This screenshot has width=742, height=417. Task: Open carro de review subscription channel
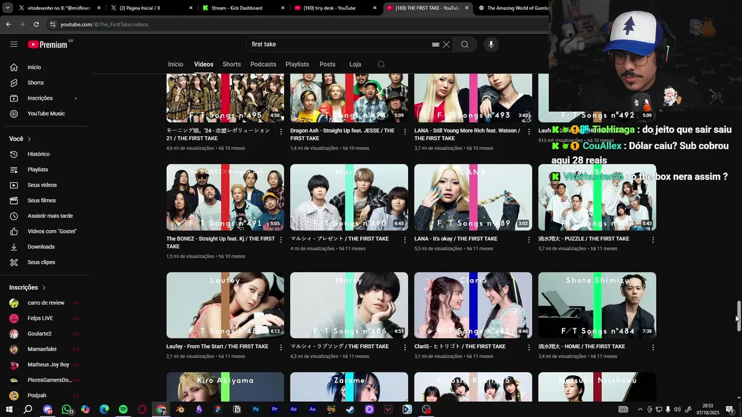click(46, 303)
